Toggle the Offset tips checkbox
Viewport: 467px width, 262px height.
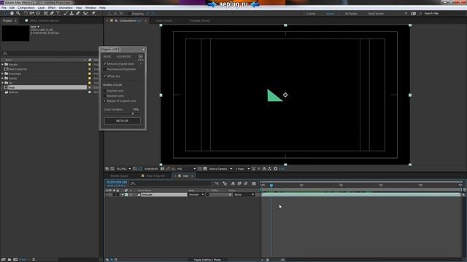[x=104, y=76]
